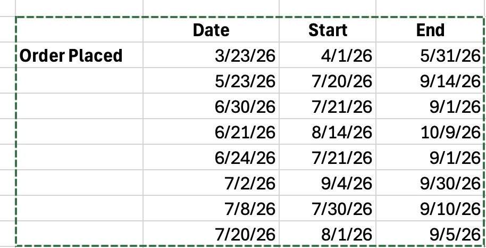Select the Date header cell
486x248 pixels.
(x=211, y=29)
